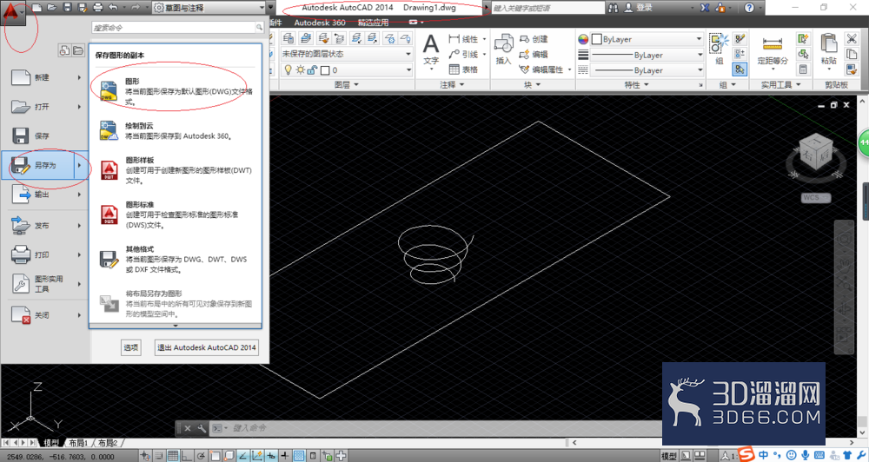Image resolution: width=869 pixels, height=462 pixels.
Task: Expand the 注释 panel title
Action: coord(452,85)
